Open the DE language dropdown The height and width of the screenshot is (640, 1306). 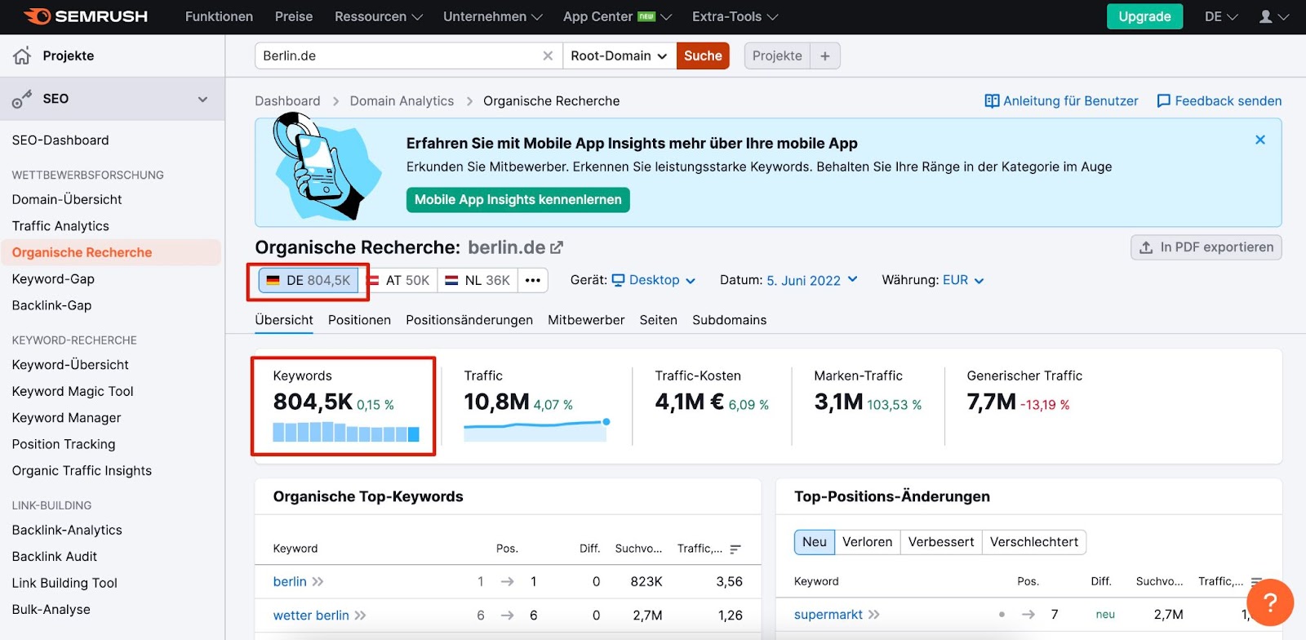(x=1221, y=16)
